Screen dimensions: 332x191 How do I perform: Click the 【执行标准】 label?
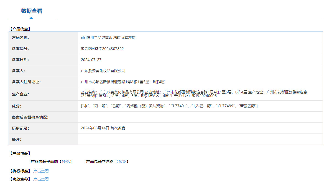pyautogui.click(x=20, y=171)
